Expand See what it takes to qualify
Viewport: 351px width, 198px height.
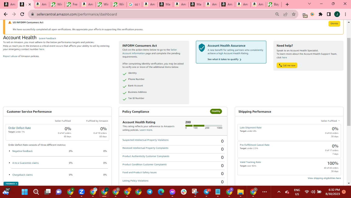(x=224, y=59)
